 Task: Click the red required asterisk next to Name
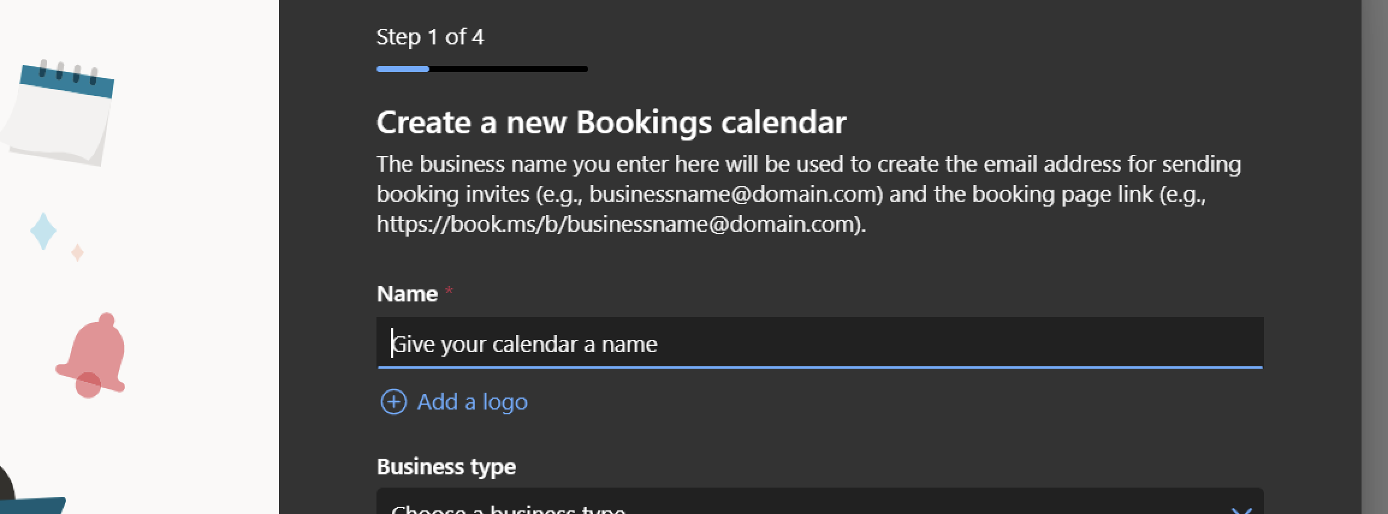449,291
